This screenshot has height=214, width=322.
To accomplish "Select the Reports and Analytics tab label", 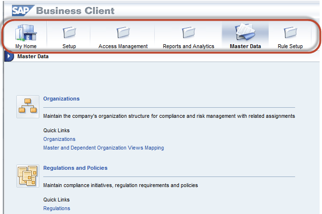I will [x=188, y=46].
